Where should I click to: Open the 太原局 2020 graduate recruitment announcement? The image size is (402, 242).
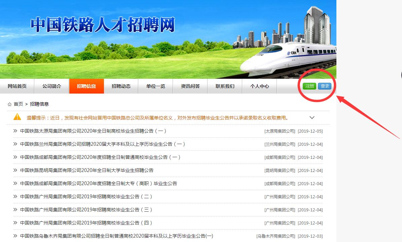coord(93,131)
